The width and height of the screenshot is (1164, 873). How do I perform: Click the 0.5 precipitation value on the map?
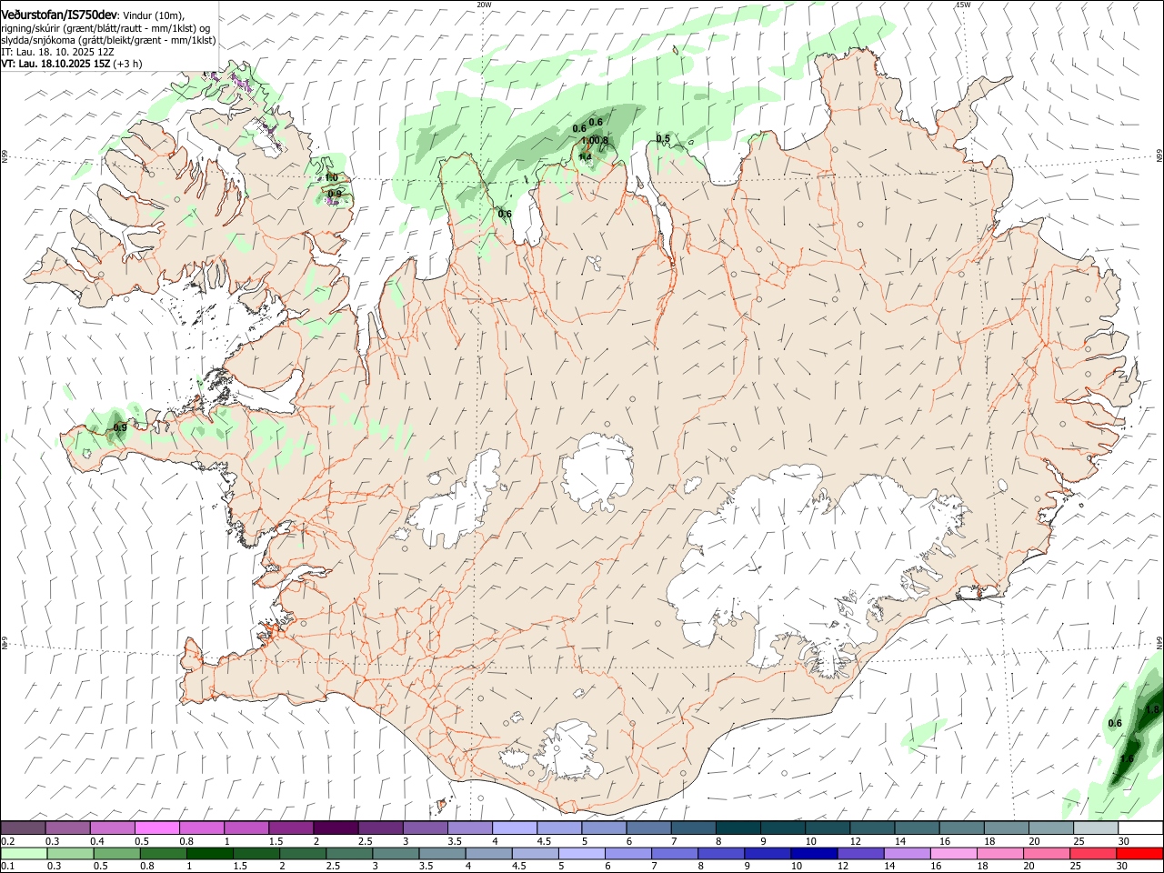(663, 139)
